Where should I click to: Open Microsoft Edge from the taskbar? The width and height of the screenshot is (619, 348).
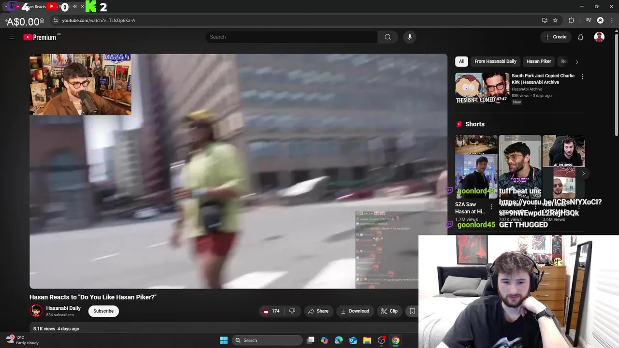(339, 340)
